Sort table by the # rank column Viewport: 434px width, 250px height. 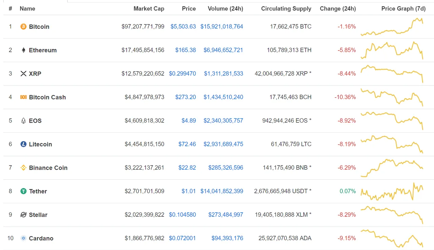point(11,8)
